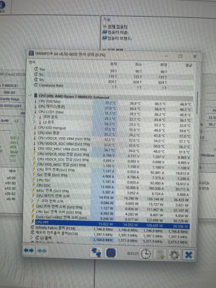Start logging with the document icon
216x288 pixels.
click(x=160, y=254)
